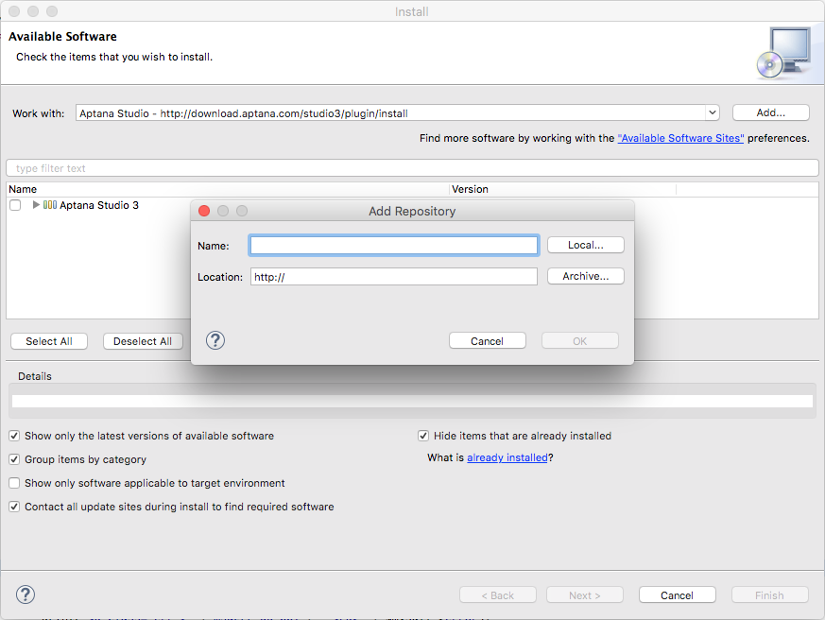Check the Aptana Studio 3 checkbox
Screen dimensions: 825x620
click(15, 205)
